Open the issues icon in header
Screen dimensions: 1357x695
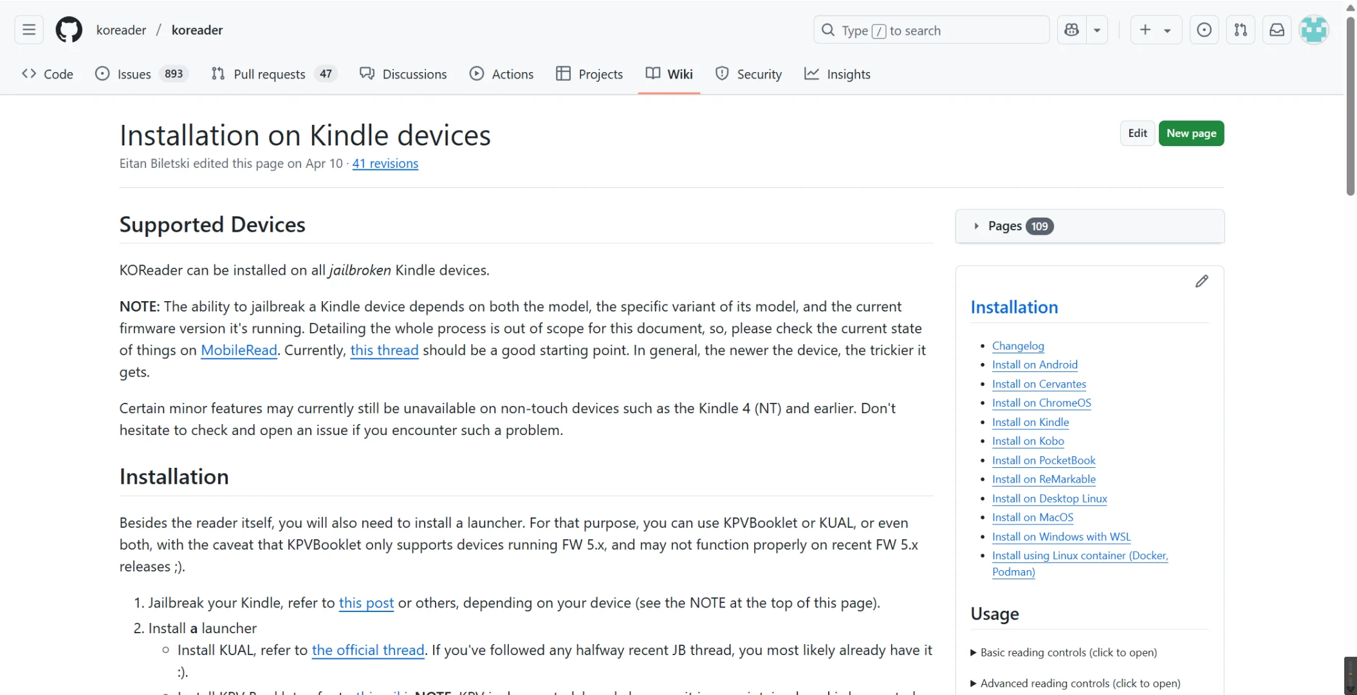click(1204, 30)
